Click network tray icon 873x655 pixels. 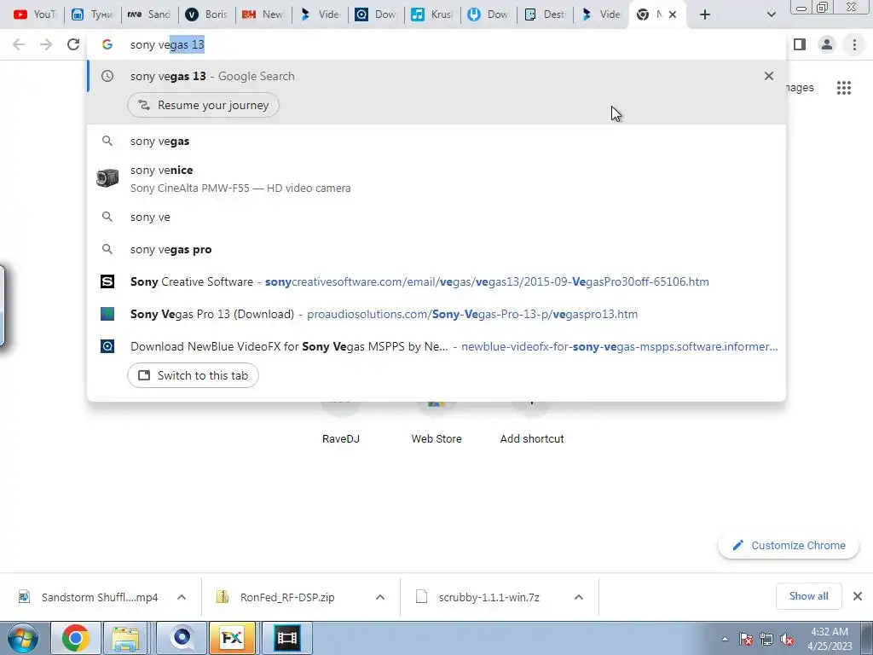766,639
